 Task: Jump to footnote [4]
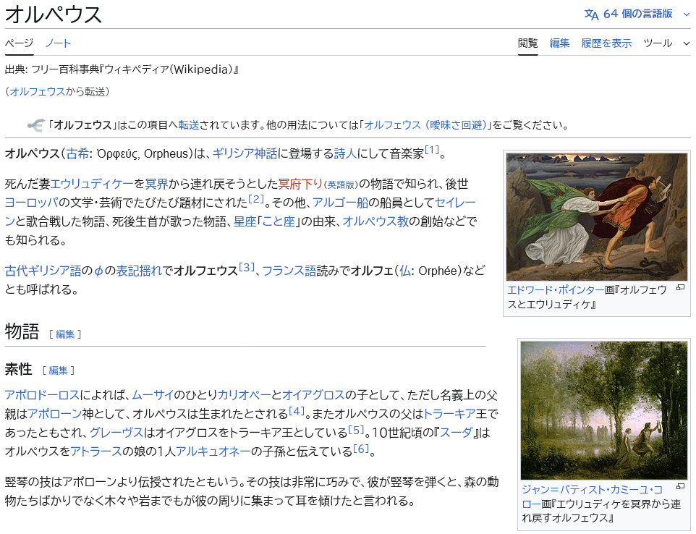tap(297, 410)
